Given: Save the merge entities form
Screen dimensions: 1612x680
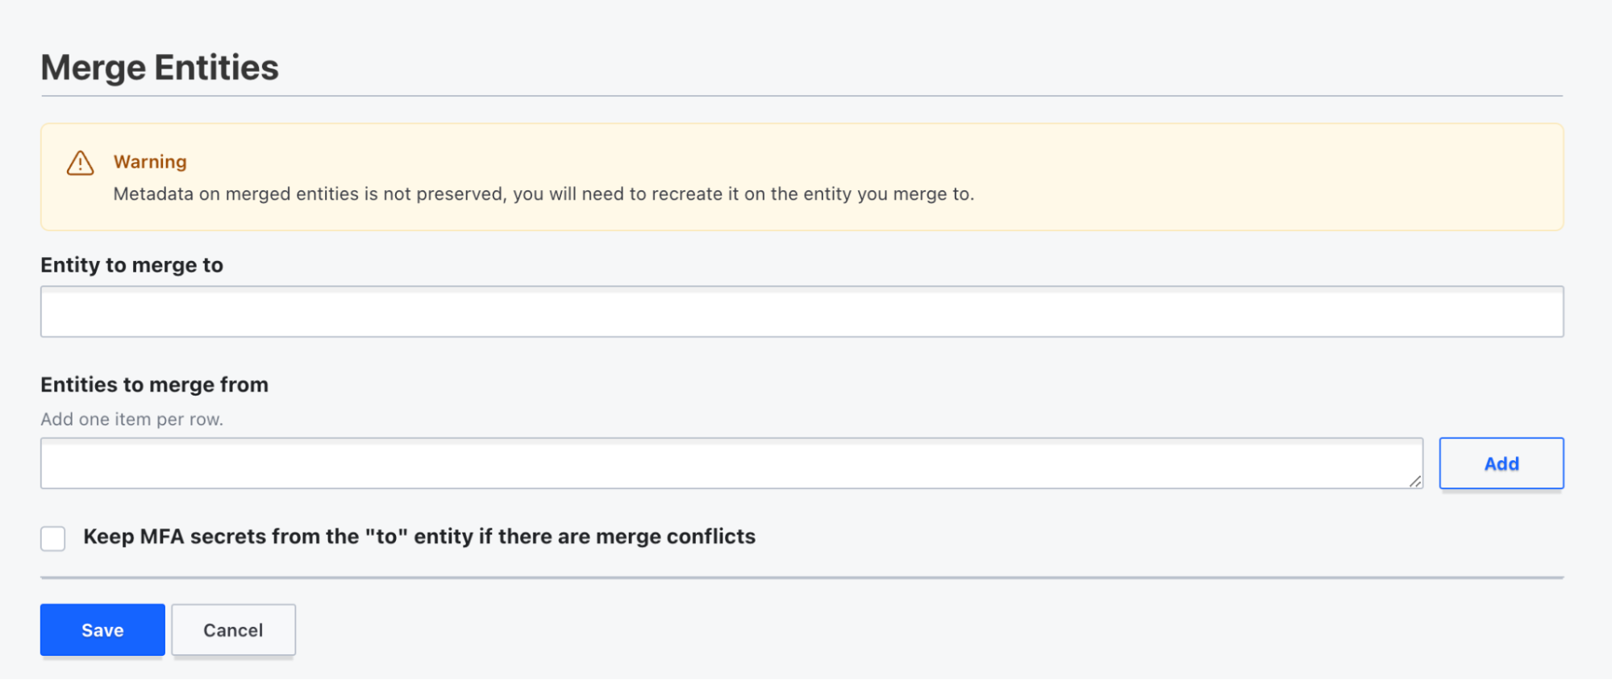Looking at the screenshot, I should point(102,630).
